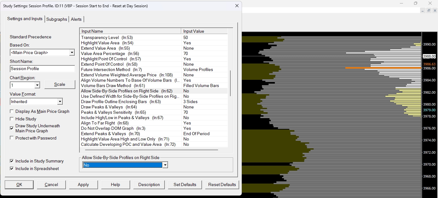Select Do Not Overlap DOM Graph row

pyautogui.click(x=154, y=128)
